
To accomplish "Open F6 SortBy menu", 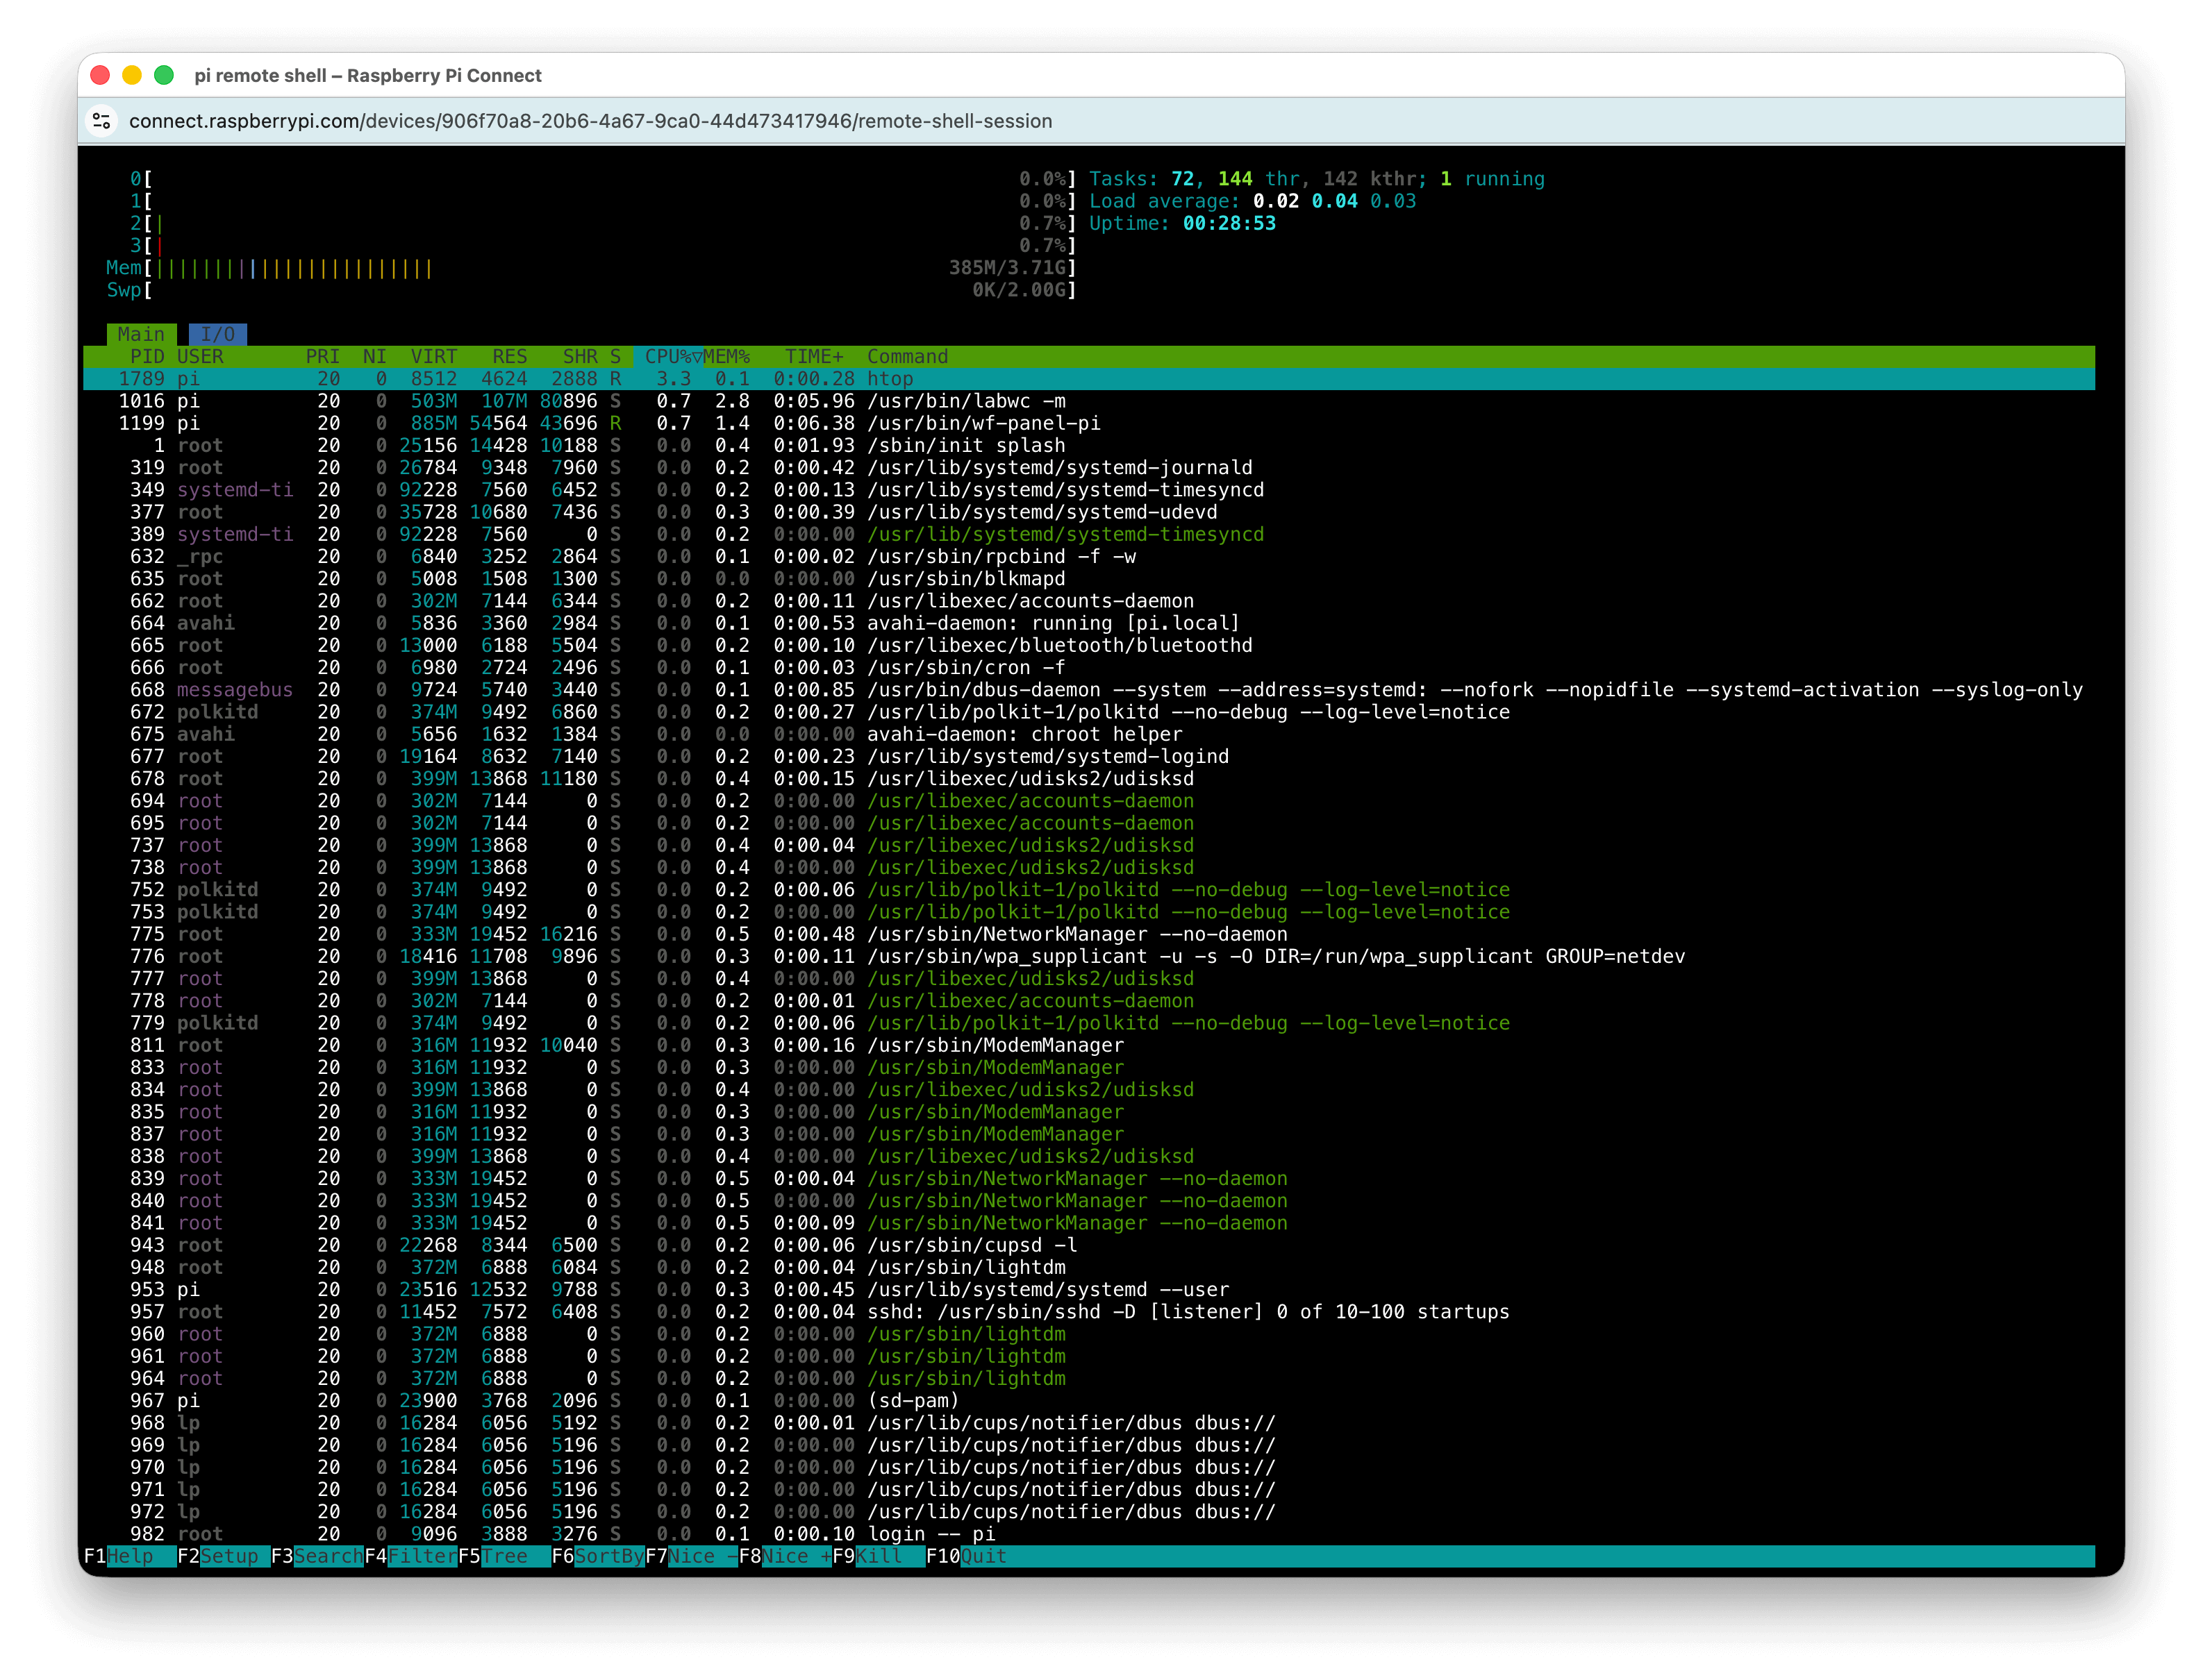I will [x=602, y=1556].
